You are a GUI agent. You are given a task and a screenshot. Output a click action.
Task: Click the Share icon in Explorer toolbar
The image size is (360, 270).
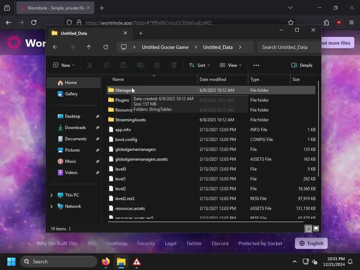point(157,65)
